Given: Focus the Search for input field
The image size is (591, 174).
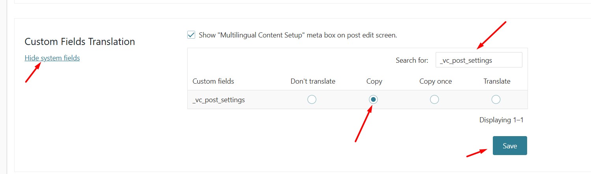Looking at the screenshot, I should tap(479, 60).
